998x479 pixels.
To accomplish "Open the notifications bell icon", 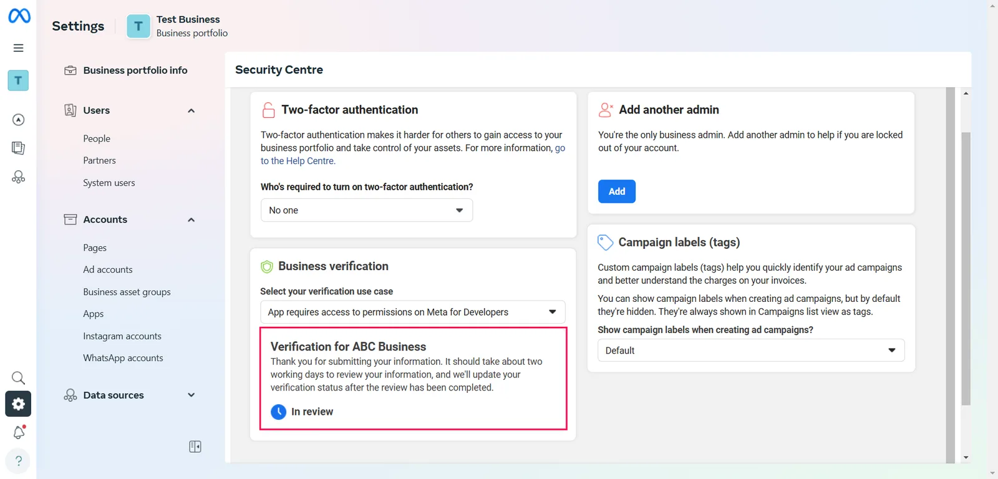I will point(19,432).
